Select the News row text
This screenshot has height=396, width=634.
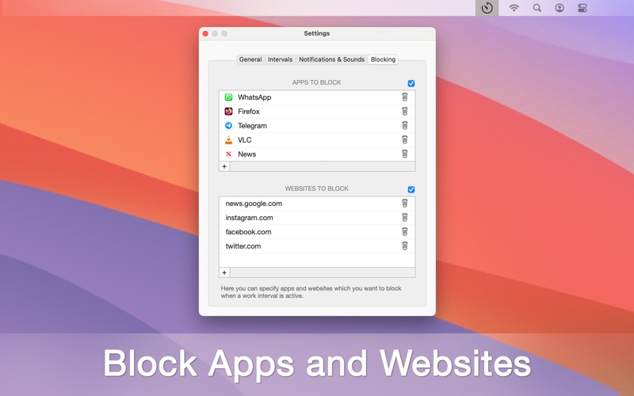click(x=247, y=154)
